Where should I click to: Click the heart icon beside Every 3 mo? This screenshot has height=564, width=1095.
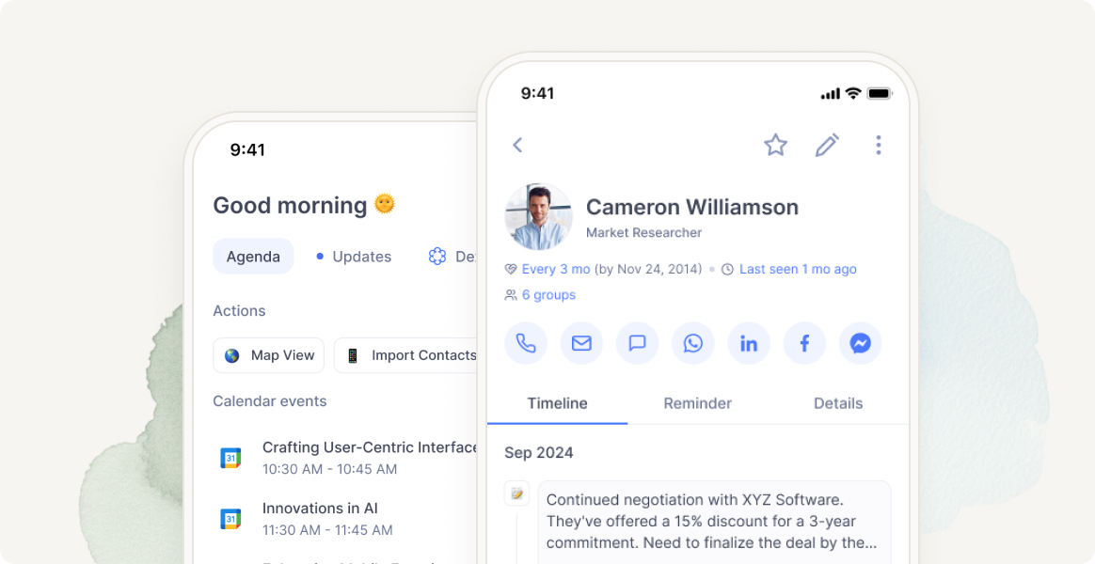click(x=511, y=270)
